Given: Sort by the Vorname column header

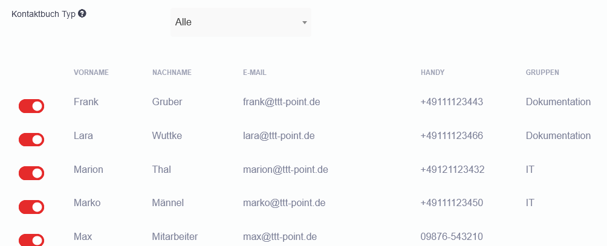Looking at the screenshot, I should coord(91,73).
